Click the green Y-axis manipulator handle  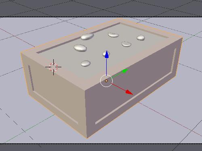coord(125,71)
